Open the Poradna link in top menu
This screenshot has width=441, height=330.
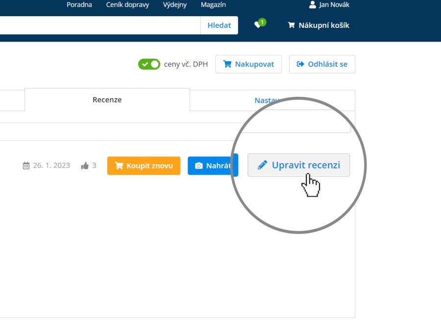[x=79, y=5]
